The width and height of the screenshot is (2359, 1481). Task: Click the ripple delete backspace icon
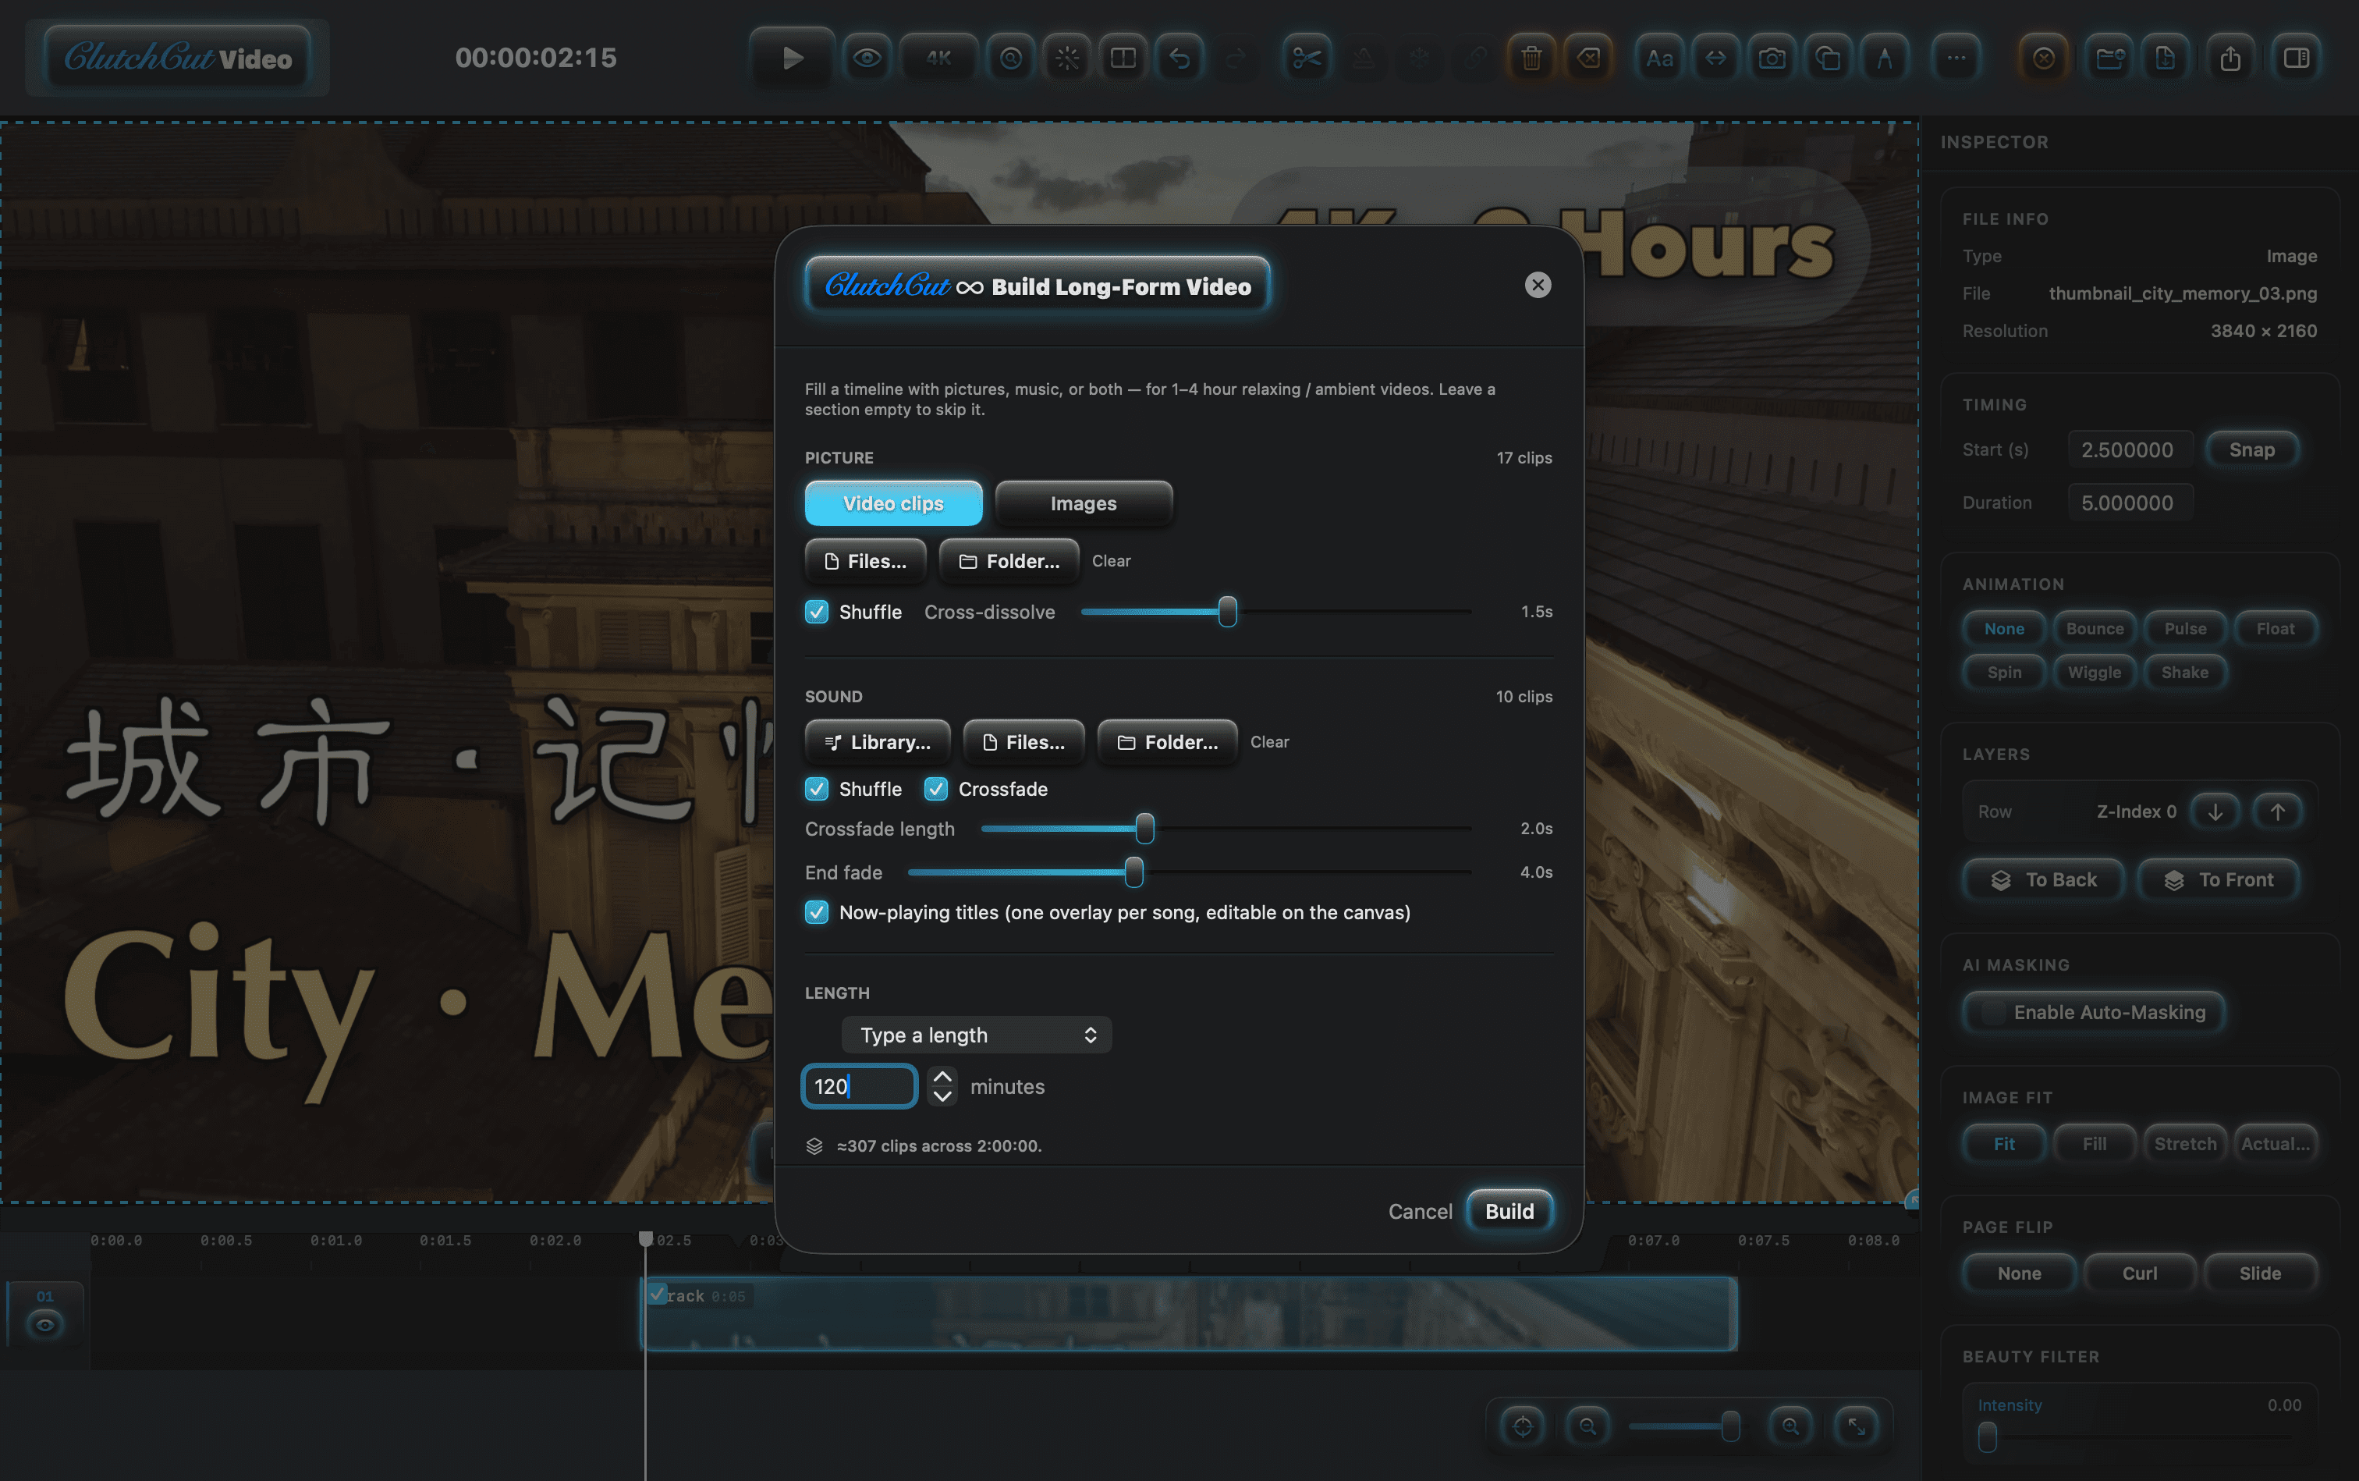[1588, 58]
